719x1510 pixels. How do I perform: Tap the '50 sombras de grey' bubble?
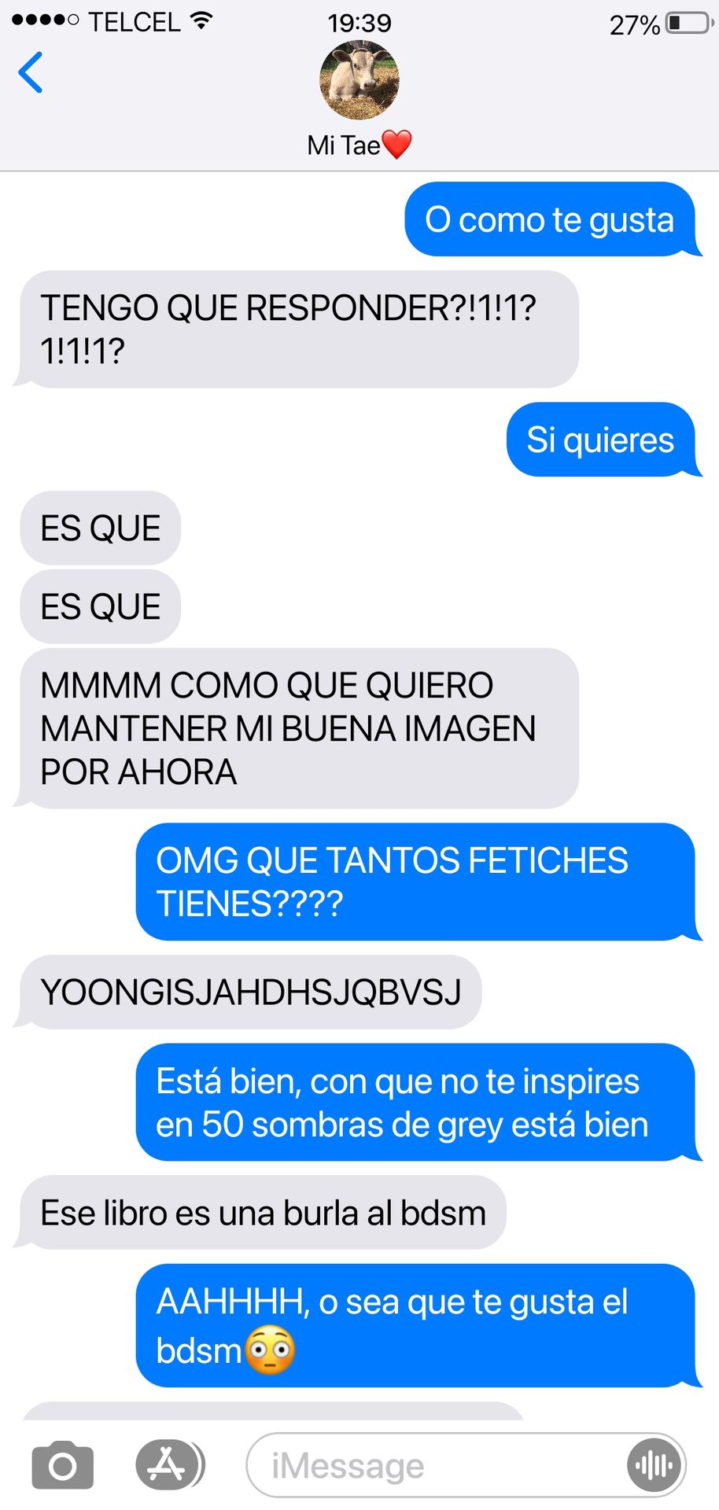coord(417,1102)
